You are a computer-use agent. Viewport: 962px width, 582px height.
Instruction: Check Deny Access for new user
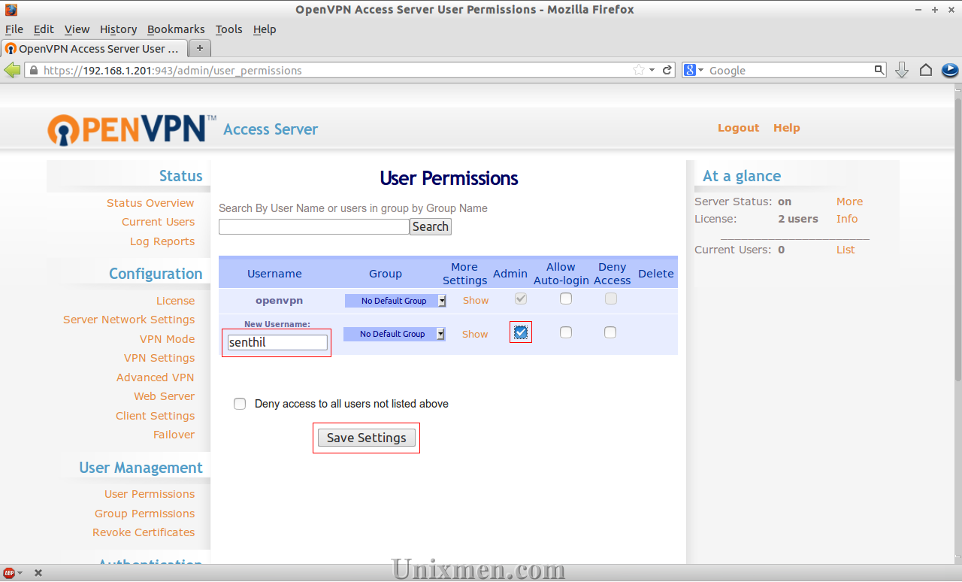click(x=610, y=332)
